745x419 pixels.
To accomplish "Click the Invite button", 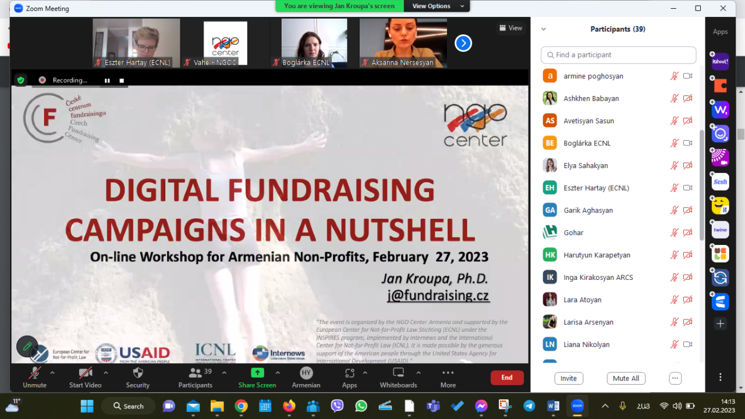I will [569, 378].
